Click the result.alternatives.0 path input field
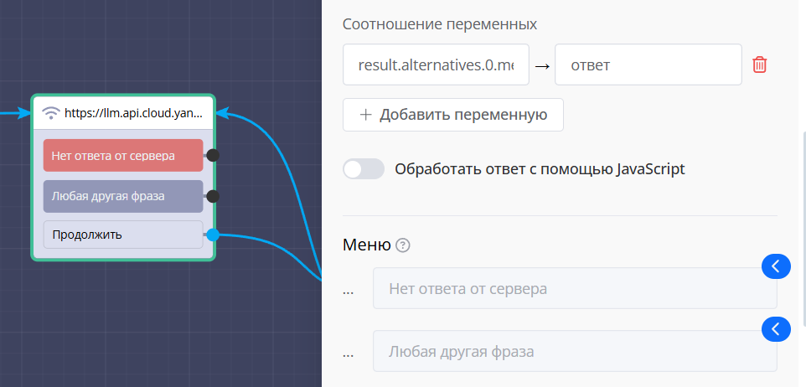The height and width of the screenshot is (387, 806). point(436,64)
